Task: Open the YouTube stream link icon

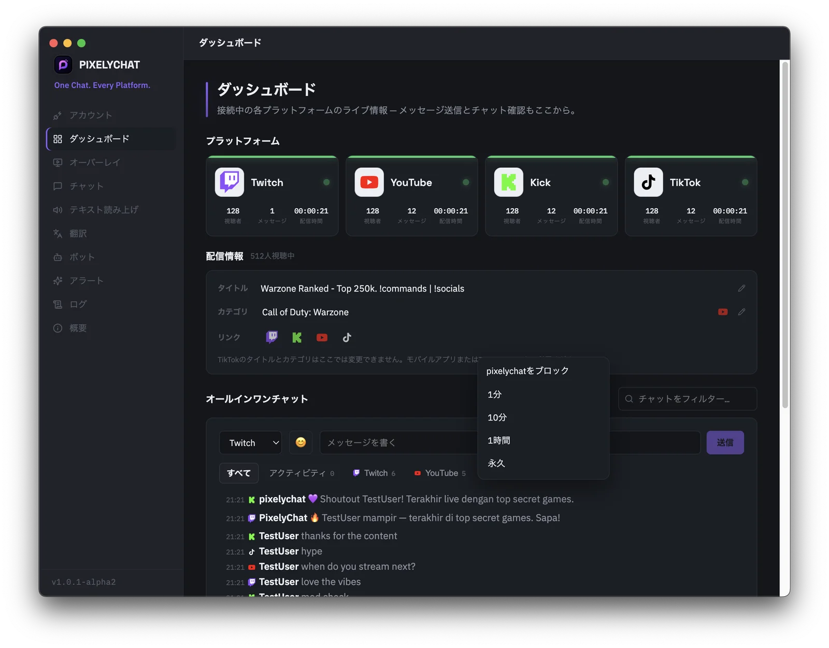Action: (322, 338)
